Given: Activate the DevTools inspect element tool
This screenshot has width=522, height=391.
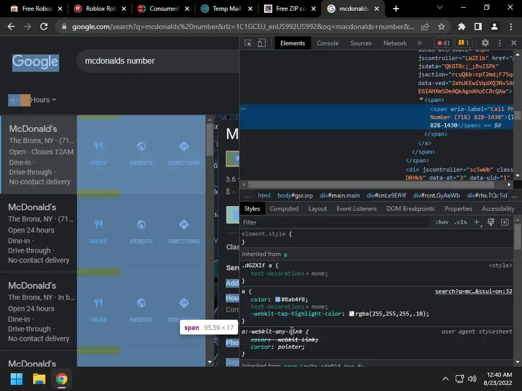Looking at the screenshot, I should coord(248,43).
